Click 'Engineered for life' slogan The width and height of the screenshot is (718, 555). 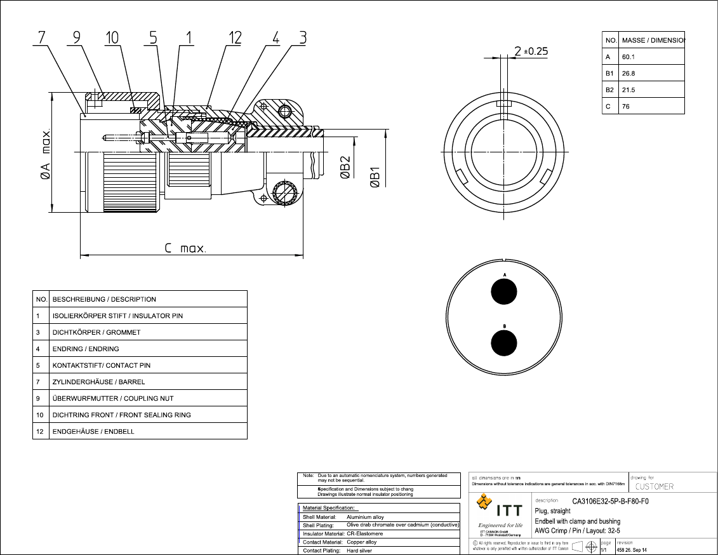pos(500,525)
